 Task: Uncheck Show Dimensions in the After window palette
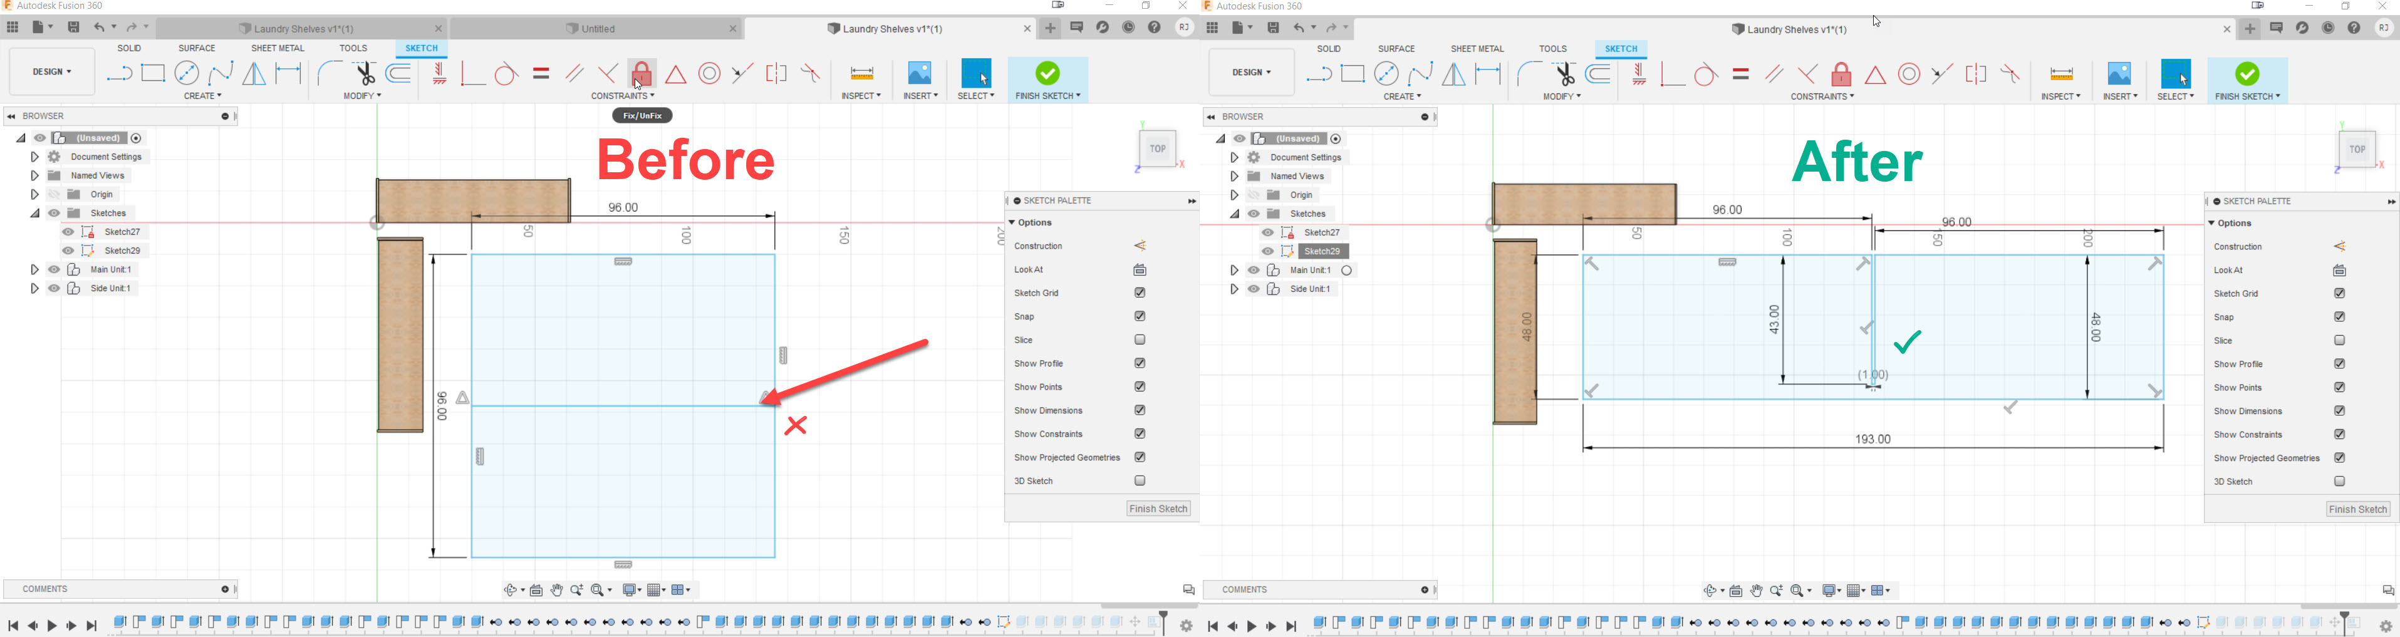[x=2339, y=412]
